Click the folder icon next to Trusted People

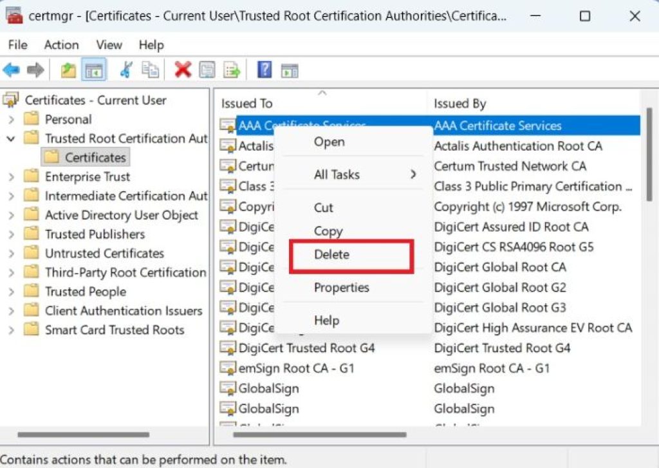[31, 292]
